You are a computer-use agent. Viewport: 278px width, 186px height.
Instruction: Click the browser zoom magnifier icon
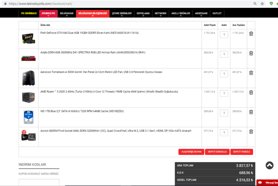point(255,3)
